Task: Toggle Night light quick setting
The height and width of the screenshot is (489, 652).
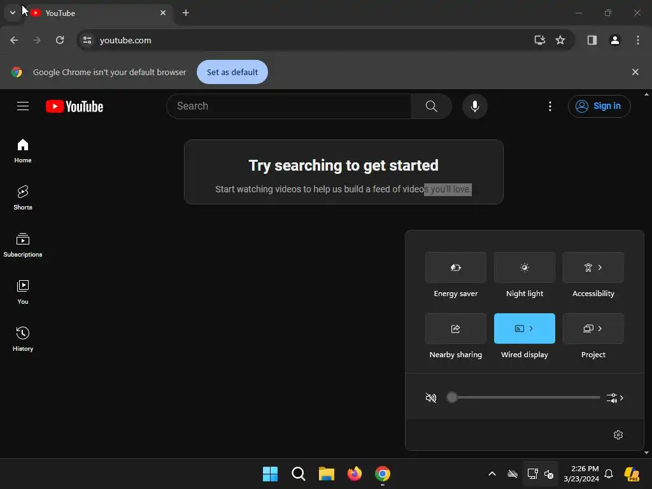Action: pyautogui.click(x=525, y=267)
